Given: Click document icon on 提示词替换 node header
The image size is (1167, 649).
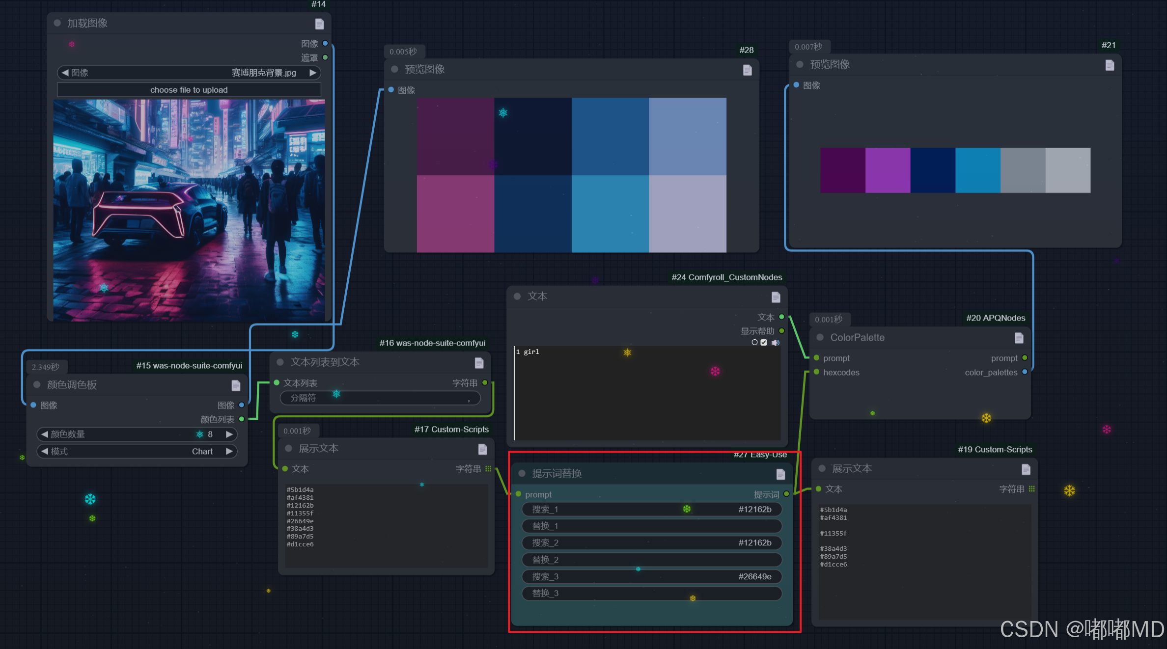Looking at the screenshot, I should point(780,474).
